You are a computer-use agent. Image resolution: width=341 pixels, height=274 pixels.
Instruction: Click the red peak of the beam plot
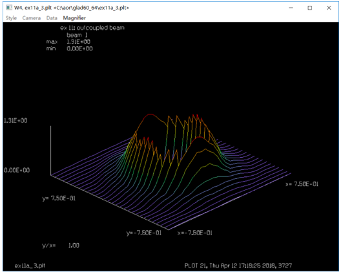click(150, 114)
